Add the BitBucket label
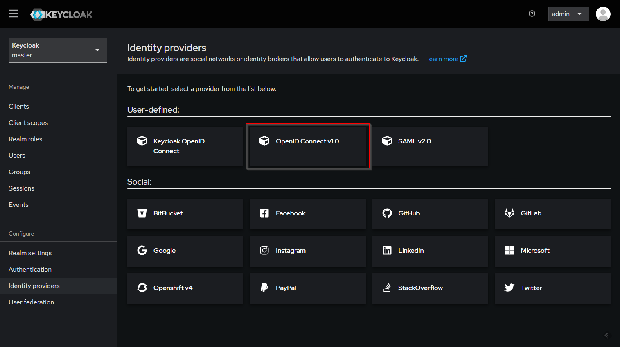Image resolution: width=620 pixels, height=347 pixels. click(168, 213)
